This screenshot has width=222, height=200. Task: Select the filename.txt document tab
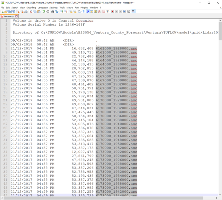click(9, 16)
